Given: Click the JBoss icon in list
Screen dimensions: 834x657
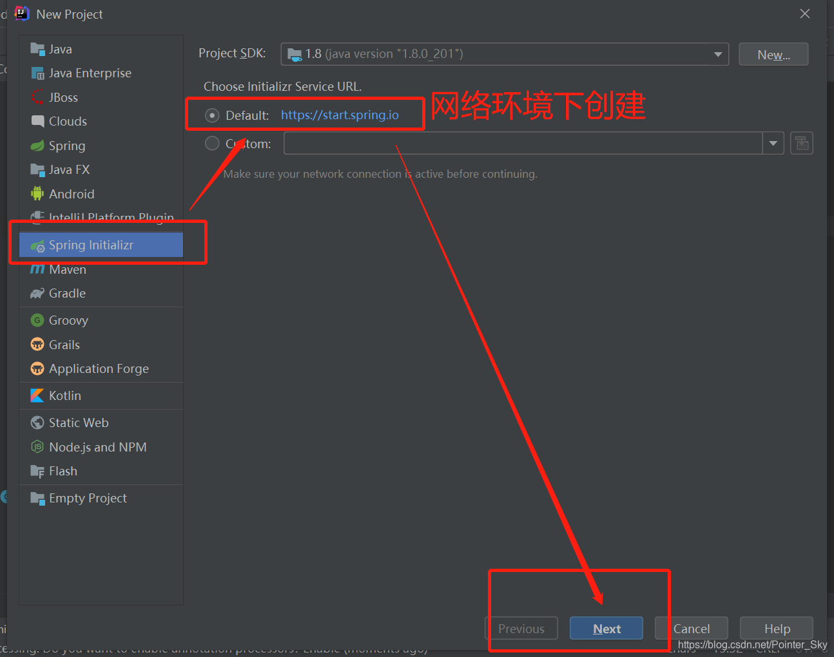Looking at the screenshot, I should click(x=37, y=97).
